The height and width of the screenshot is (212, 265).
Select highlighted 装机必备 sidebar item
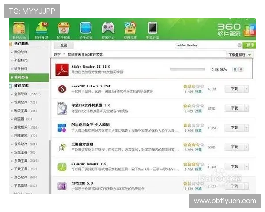[29, 78]
